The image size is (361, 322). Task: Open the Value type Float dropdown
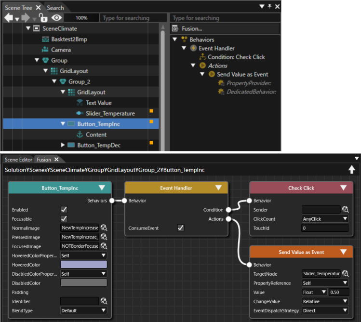[315, 292]
